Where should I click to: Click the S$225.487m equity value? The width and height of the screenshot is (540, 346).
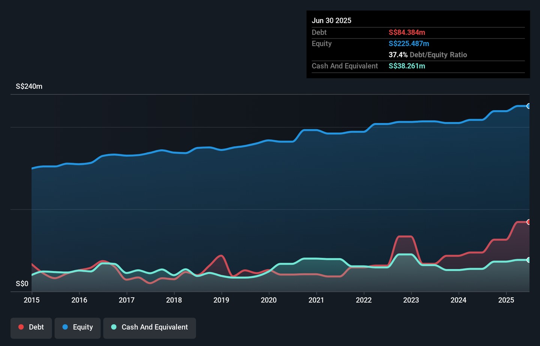click(x=409, y=43)
